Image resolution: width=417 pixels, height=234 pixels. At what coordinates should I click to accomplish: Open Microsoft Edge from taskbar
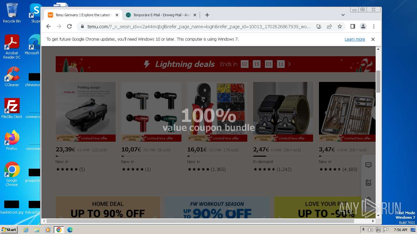[x=70, y=230]
